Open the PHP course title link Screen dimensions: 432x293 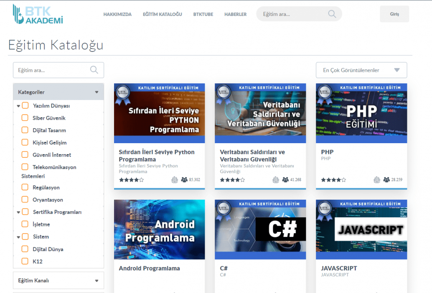(x=327, y=152)
